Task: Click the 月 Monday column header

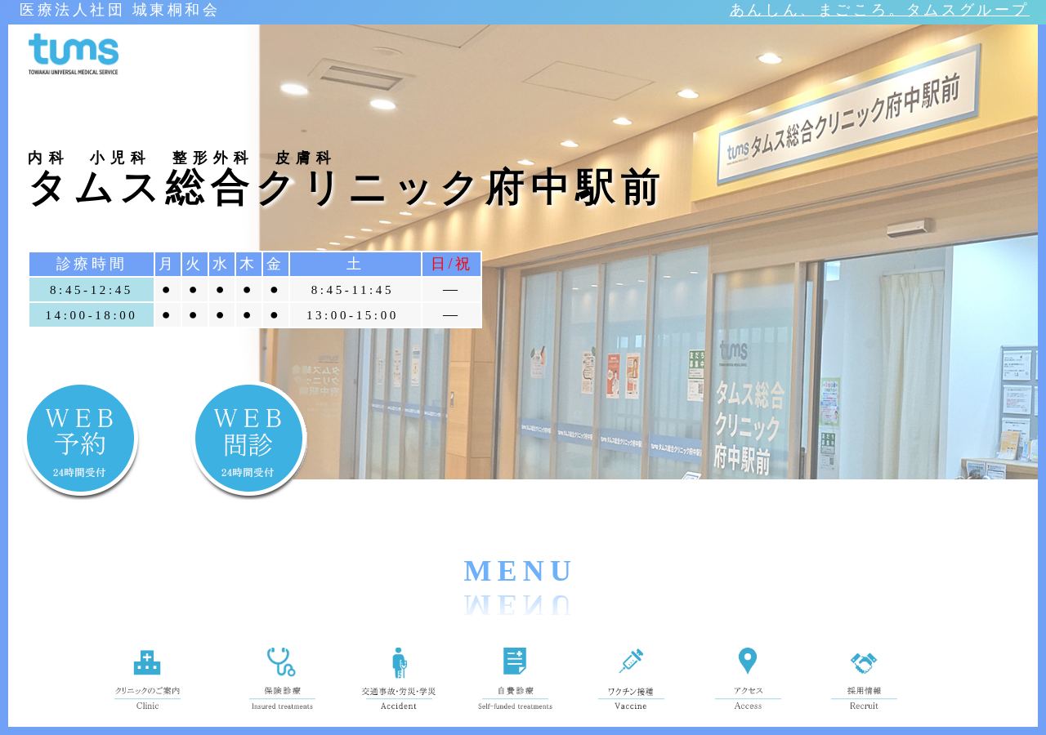Action: point(167,264)
